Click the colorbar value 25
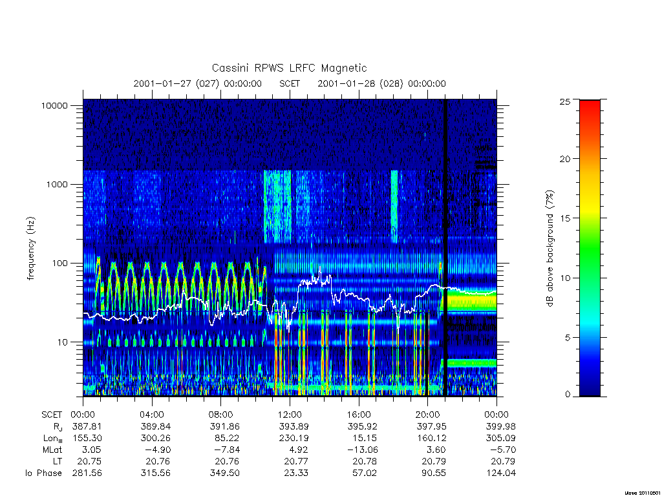The width and height of the screenshot is (662, 496). [x=565, y=101]
